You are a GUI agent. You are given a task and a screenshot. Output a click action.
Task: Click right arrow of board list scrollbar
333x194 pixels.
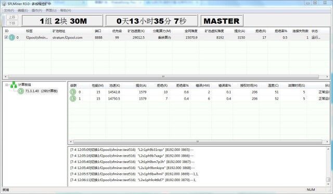point(327,142)
